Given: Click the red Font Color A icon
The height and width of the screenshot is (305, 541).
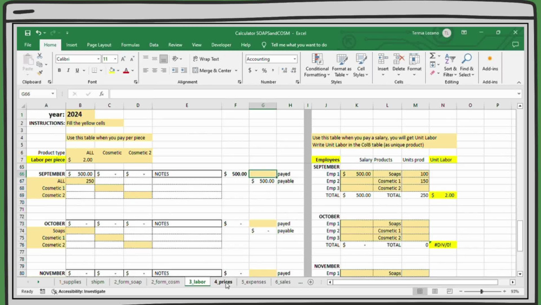Looking at the screenshot, I should (x=126, y=70).
